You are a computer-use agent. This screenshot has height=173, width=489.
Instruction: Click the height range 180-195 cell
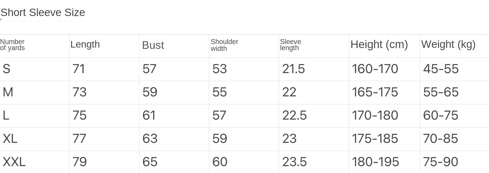click(x=375, y=162)
